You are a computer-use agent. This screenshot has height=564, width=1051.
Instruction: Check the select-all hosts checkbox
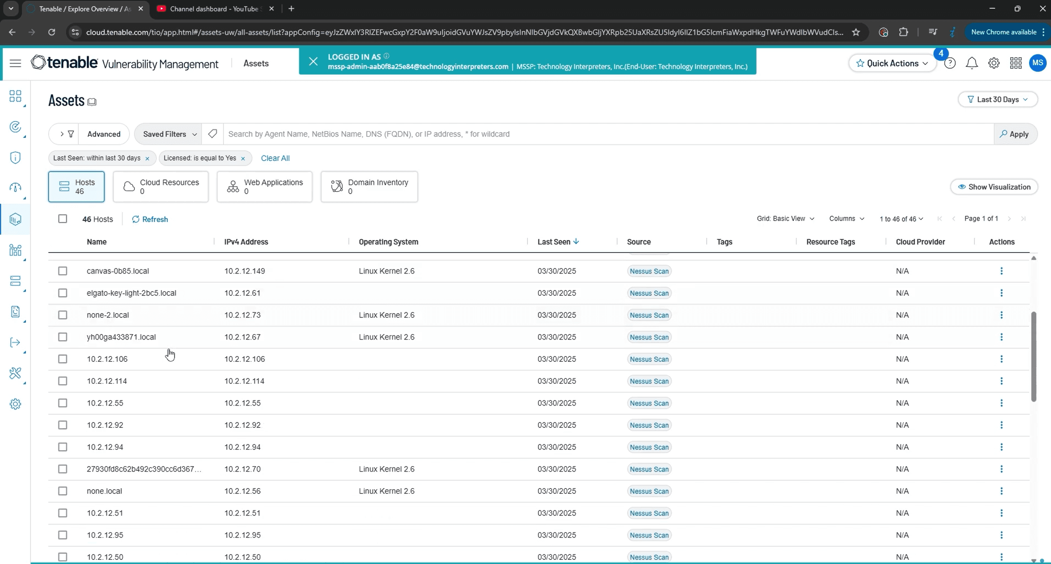[x=62, y=219]
